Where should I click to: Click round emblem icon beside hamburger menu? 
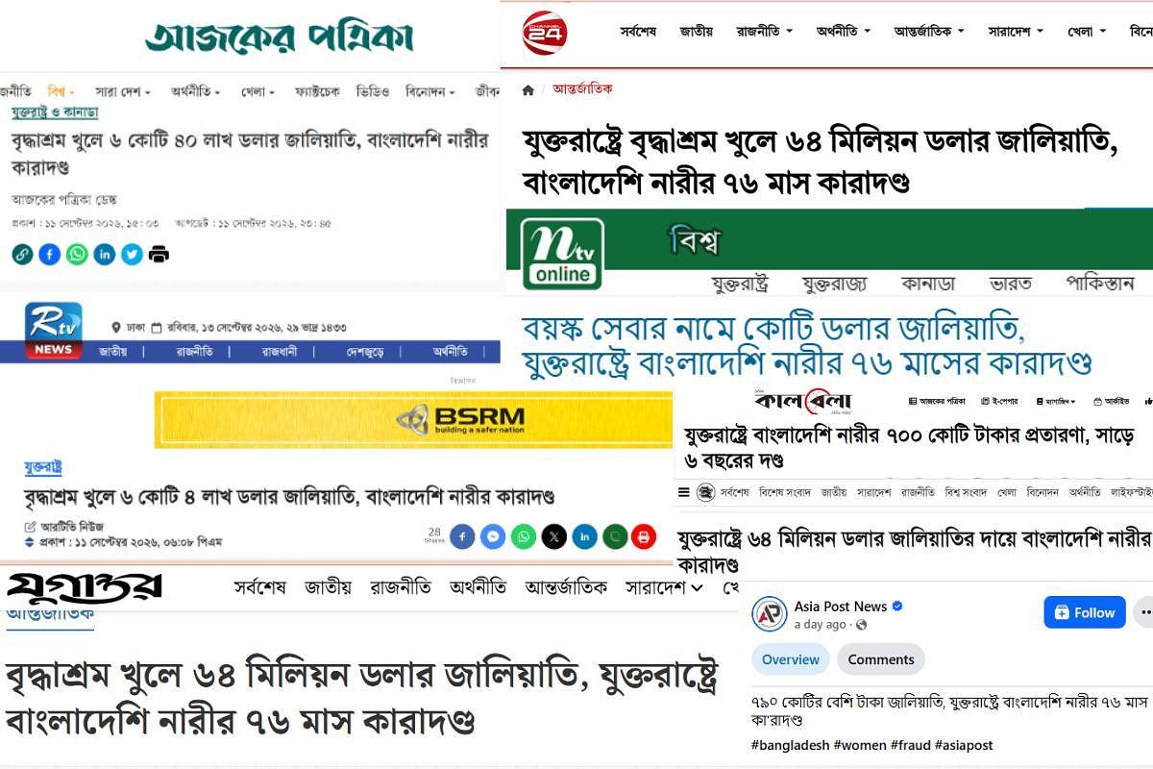tap(706, 492)
